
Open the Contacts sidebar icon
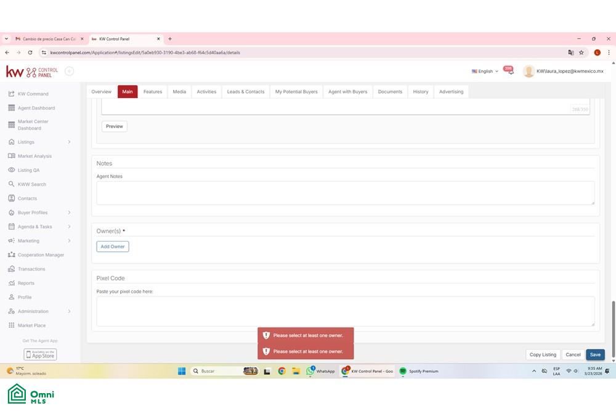pyautogui.click(x=11, y=198)
